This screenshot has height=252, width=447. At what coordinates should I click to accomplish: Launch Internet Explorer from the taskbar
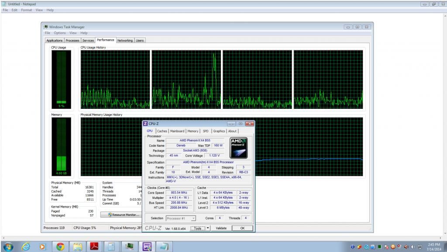(26, 246)
